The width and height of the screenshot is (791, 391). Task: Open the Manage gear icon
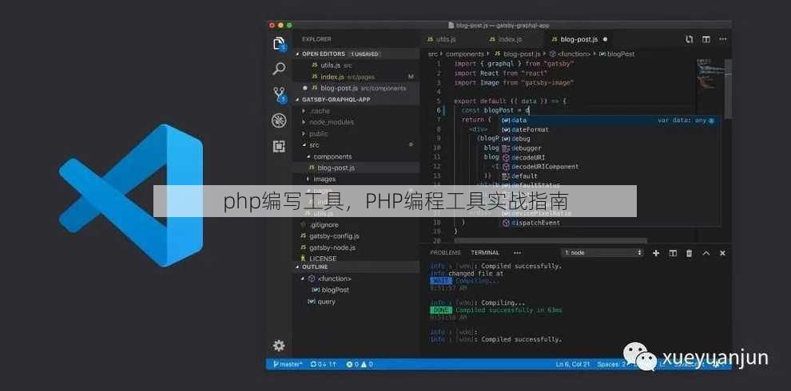point(279,346)
